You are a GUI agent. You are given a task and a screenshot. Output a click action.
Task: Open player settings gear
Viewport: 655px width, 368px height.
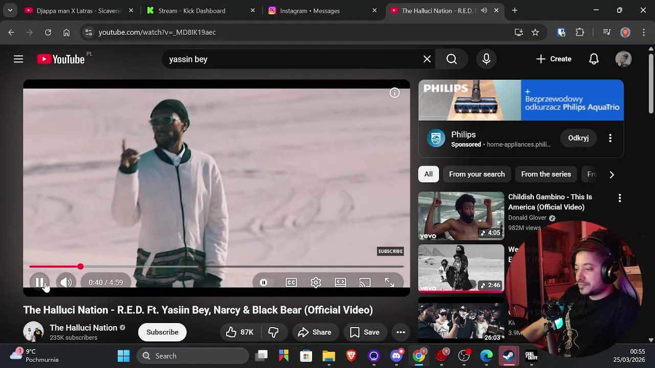point(316,282)
